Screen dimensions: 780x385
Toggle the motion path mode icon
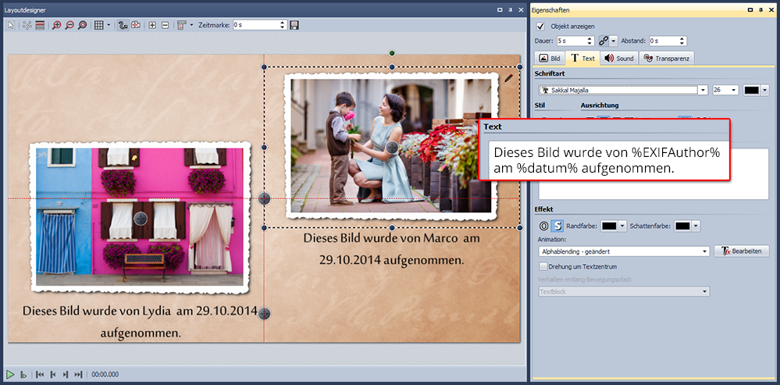[123, 25]
